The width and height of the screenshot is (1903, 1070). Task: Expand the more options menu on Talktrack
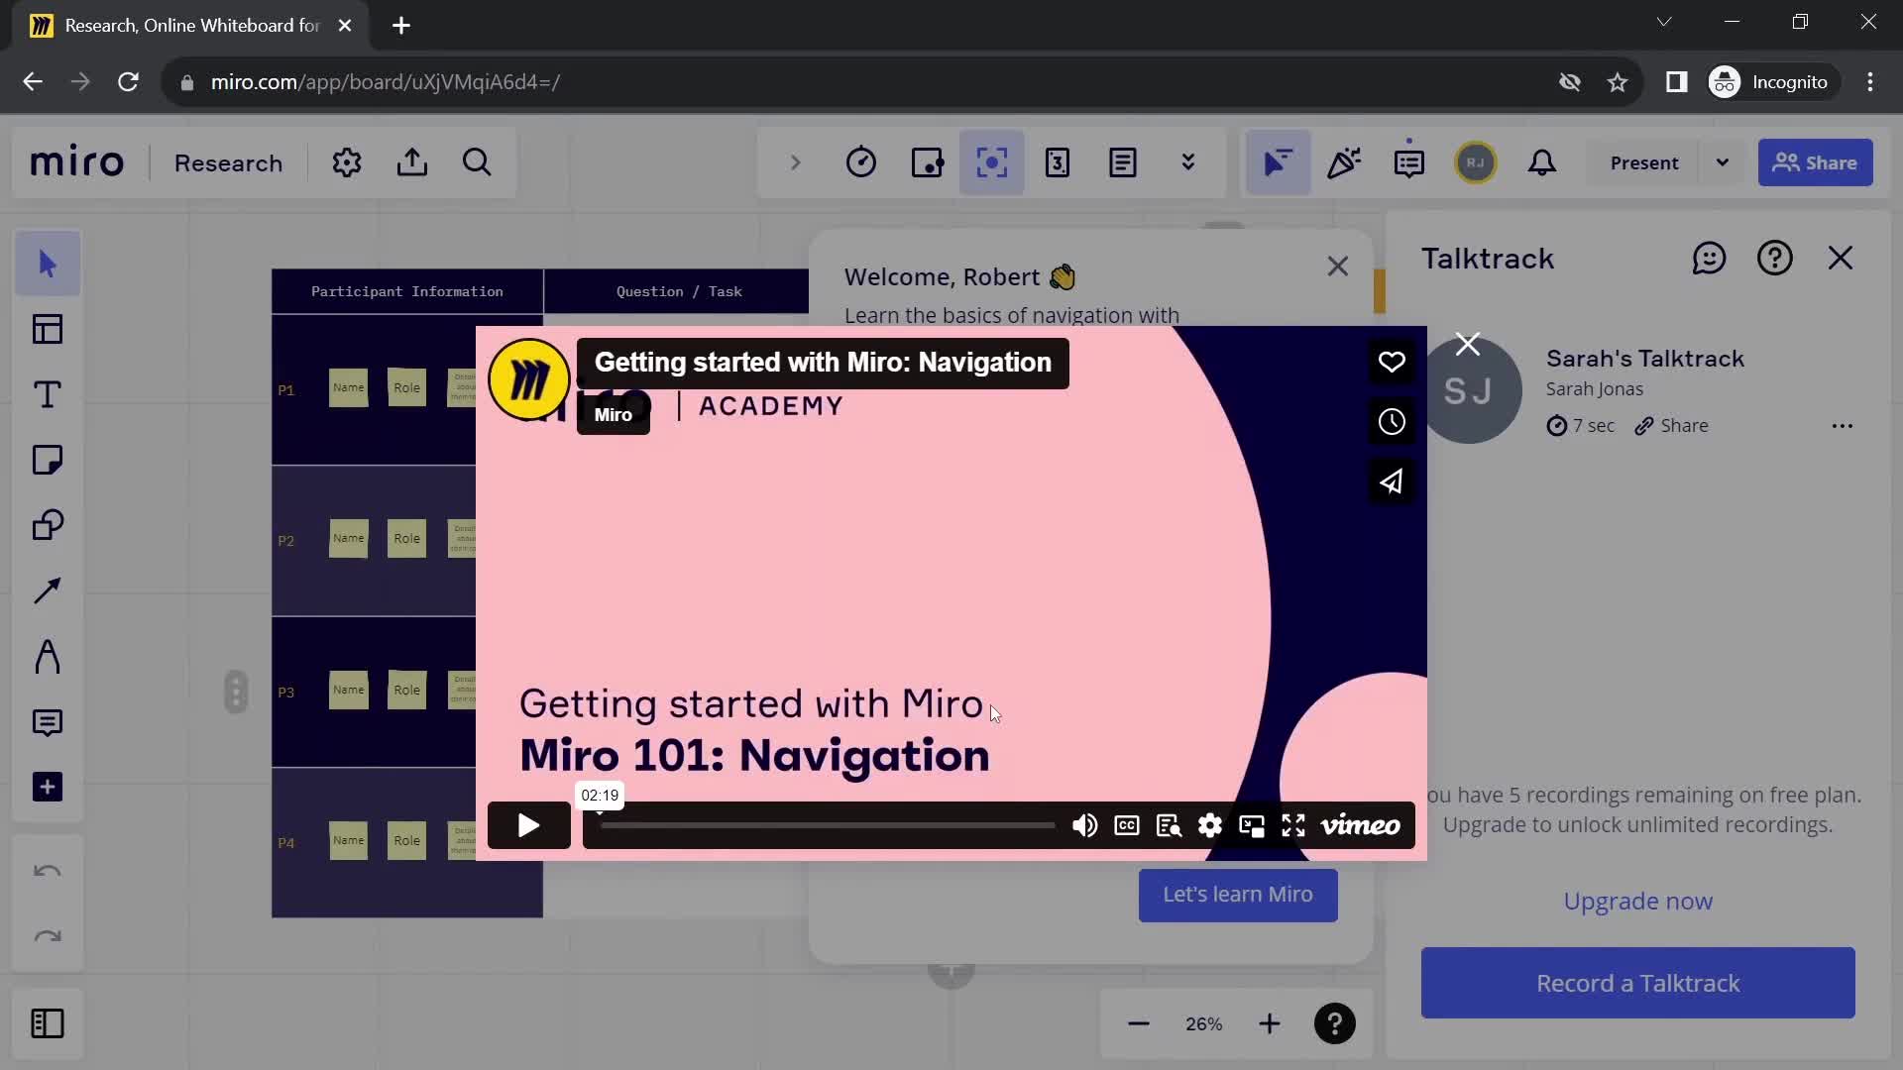point(1843,425)
